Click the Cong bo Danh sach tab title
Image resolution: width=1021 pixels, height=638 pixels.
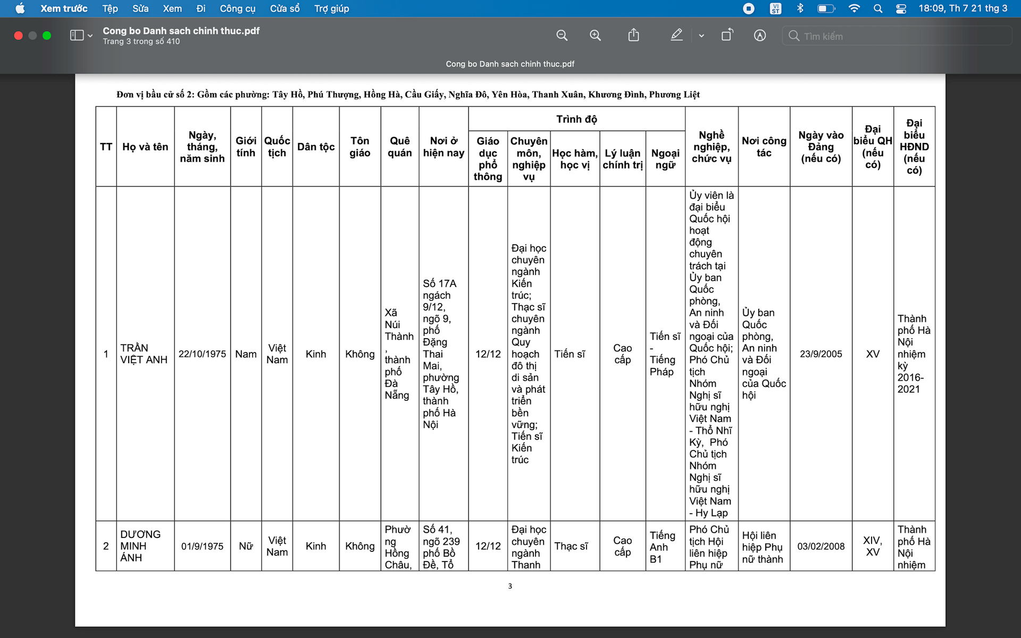(510, 64)
